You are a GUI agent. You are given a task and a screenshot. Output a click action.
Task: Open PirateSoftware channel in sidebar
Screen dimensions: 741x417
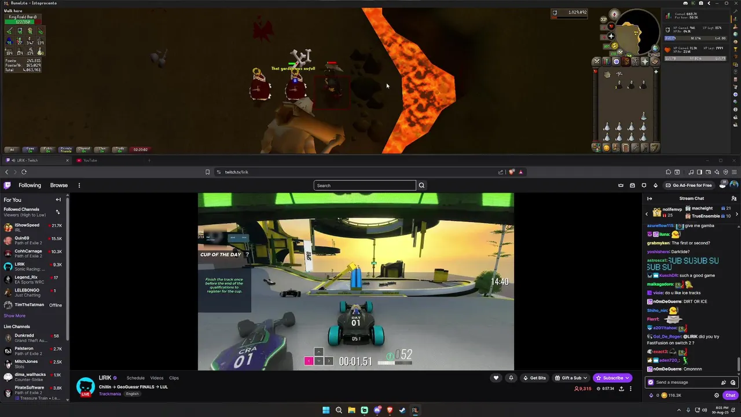tap(34, 392)
